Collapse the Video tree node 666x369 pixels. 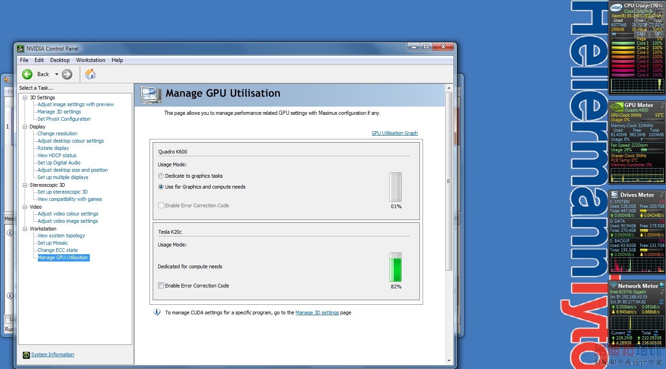25,207
